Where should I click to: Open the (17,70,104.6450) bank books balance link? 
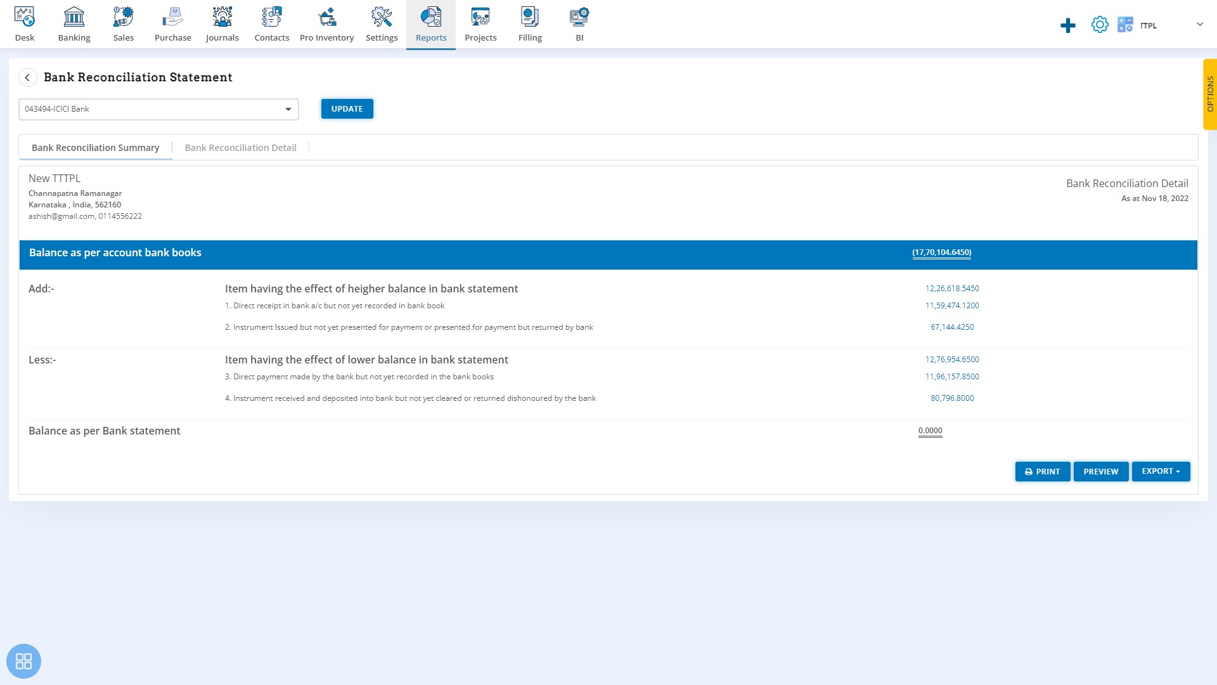(x=941, y=252)
